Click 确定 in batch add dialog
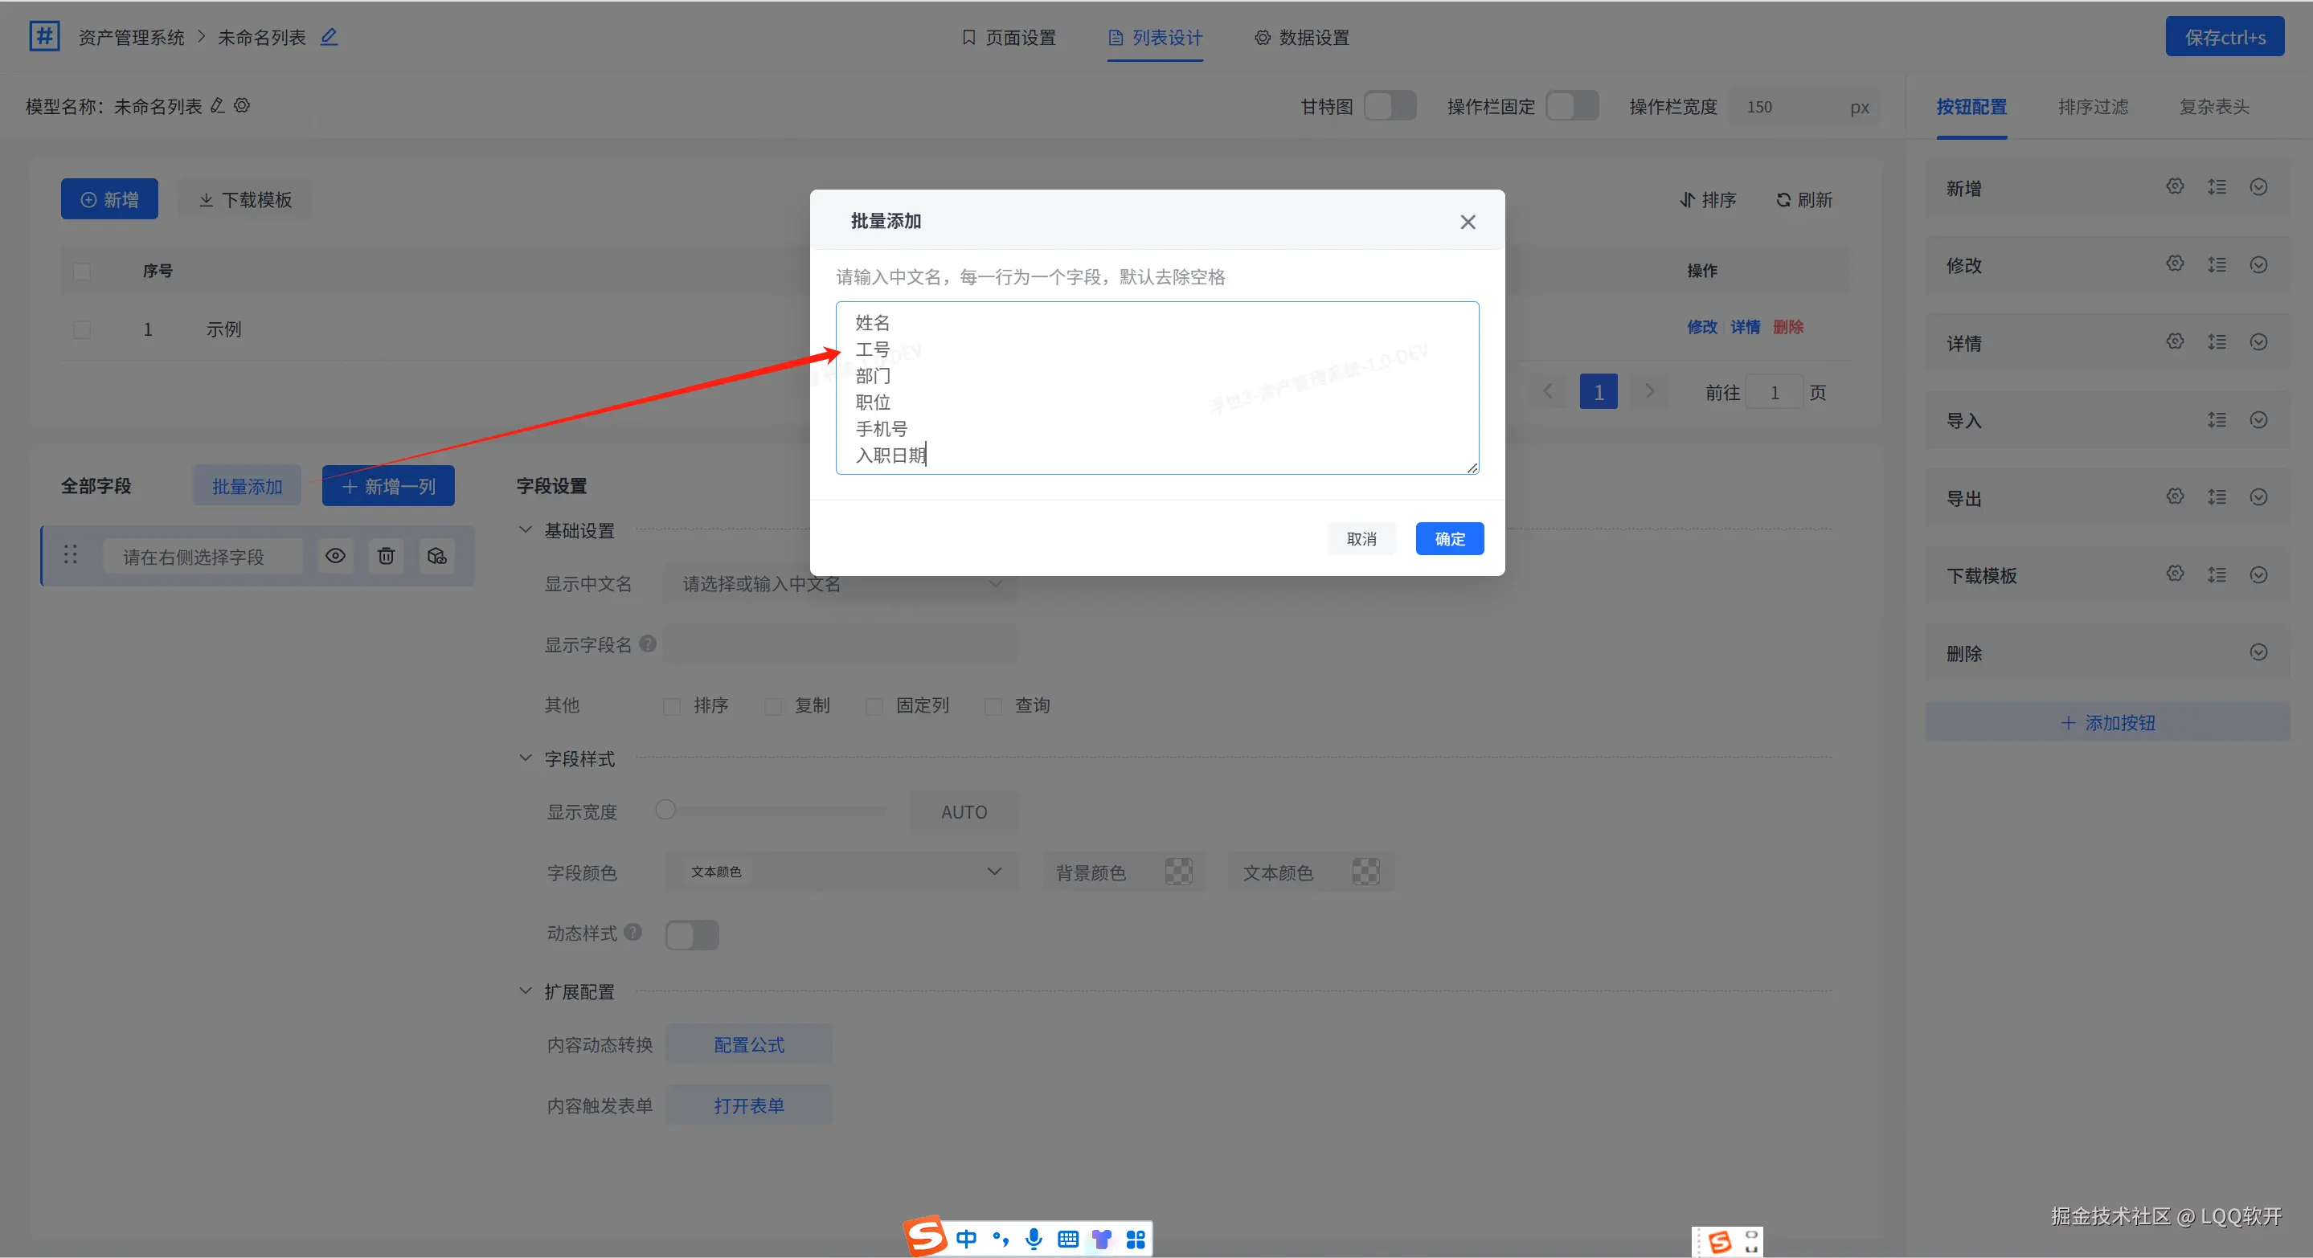 point(1449,538)
